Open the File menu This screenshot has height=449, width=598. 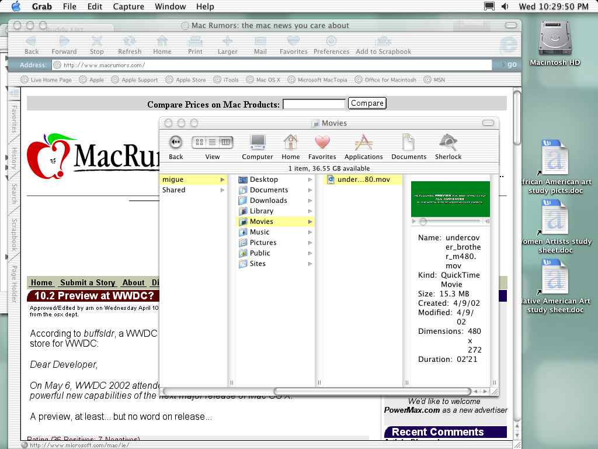(69, 6)
